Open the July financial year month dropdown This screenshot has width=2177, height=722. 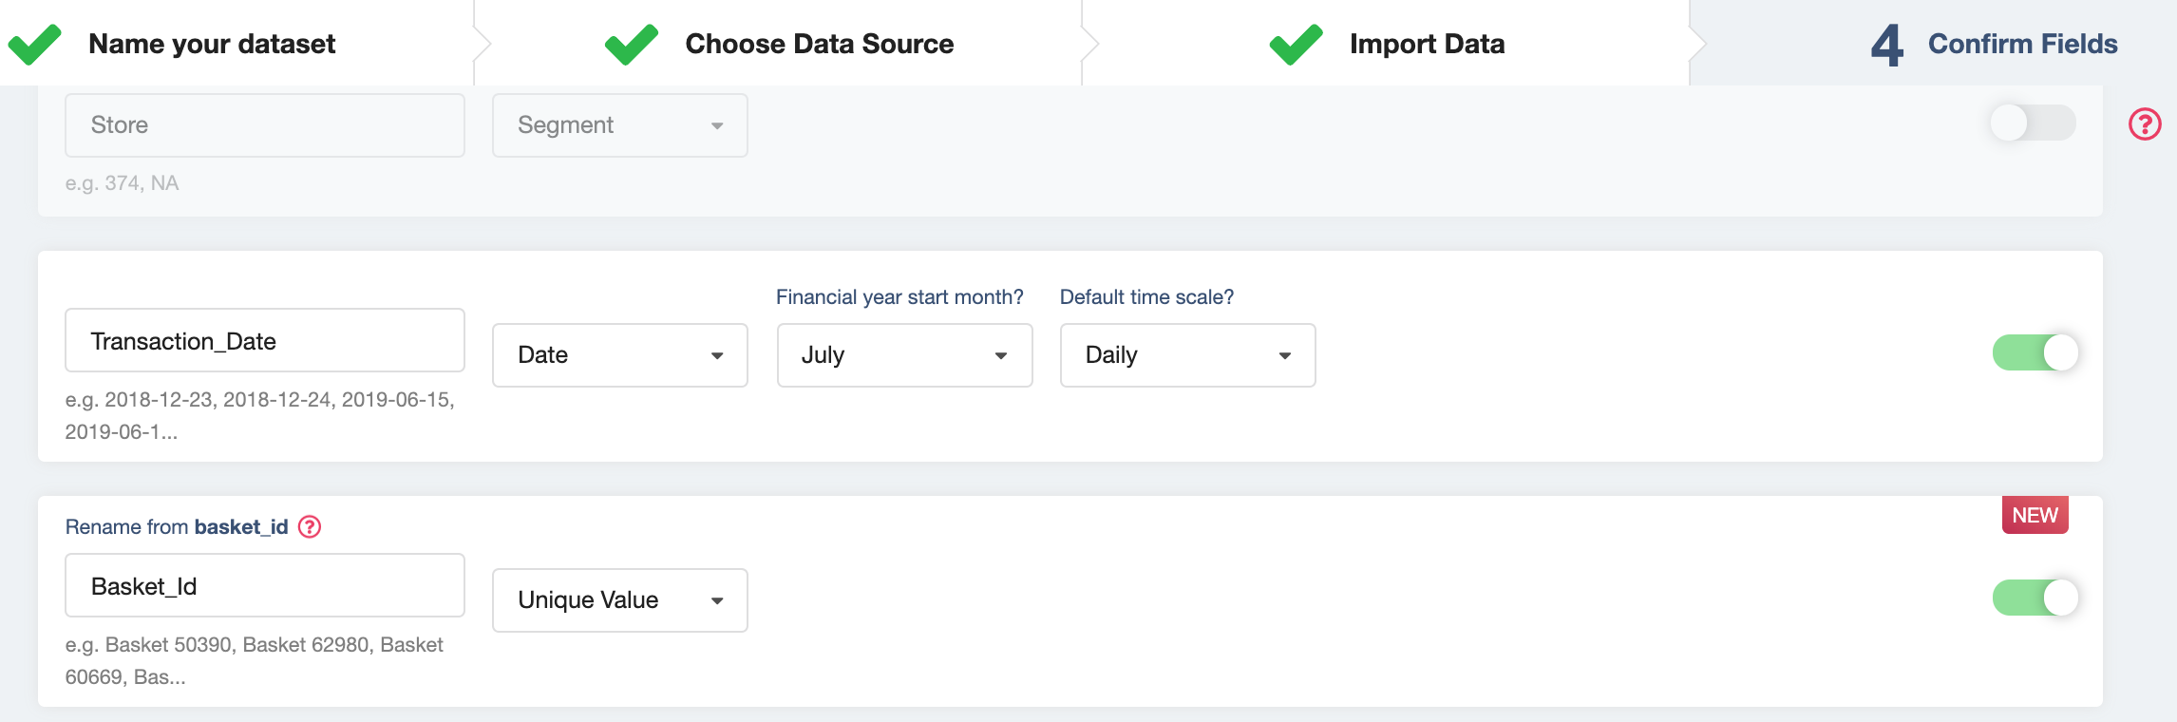click(x=903, y=355)
